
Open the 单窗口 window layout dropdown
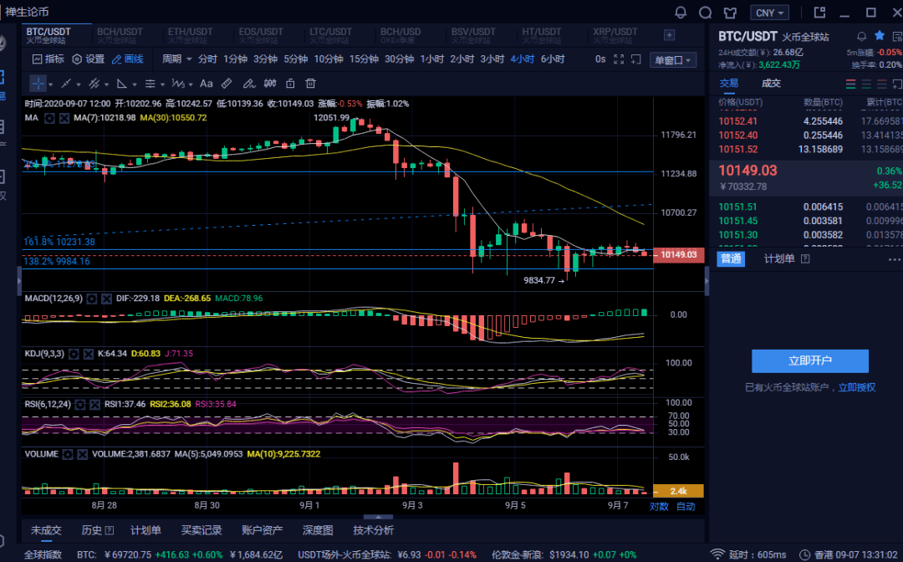[673, 60]
